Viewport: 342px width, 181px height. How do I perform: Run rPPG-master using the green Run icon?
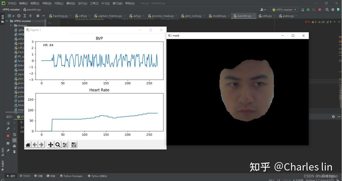(302, 10)
